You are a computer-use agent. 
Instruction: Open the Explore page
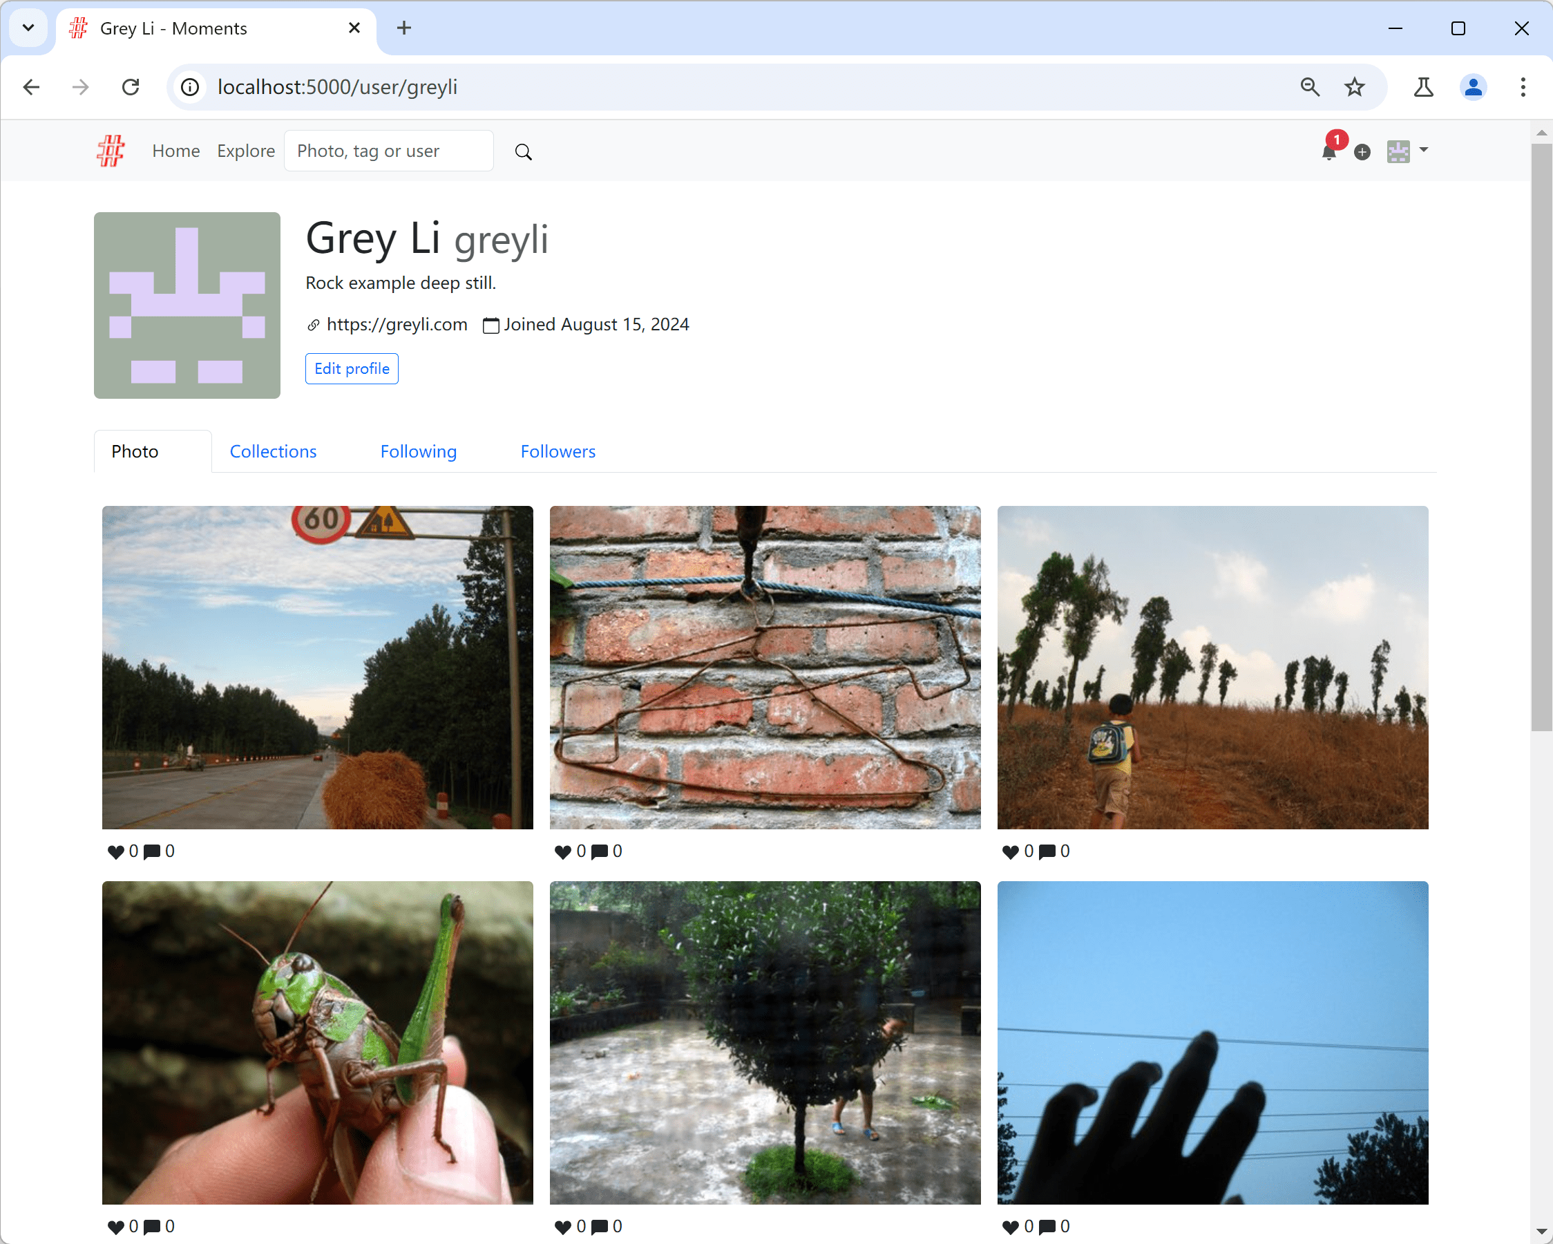click(246, 151)
